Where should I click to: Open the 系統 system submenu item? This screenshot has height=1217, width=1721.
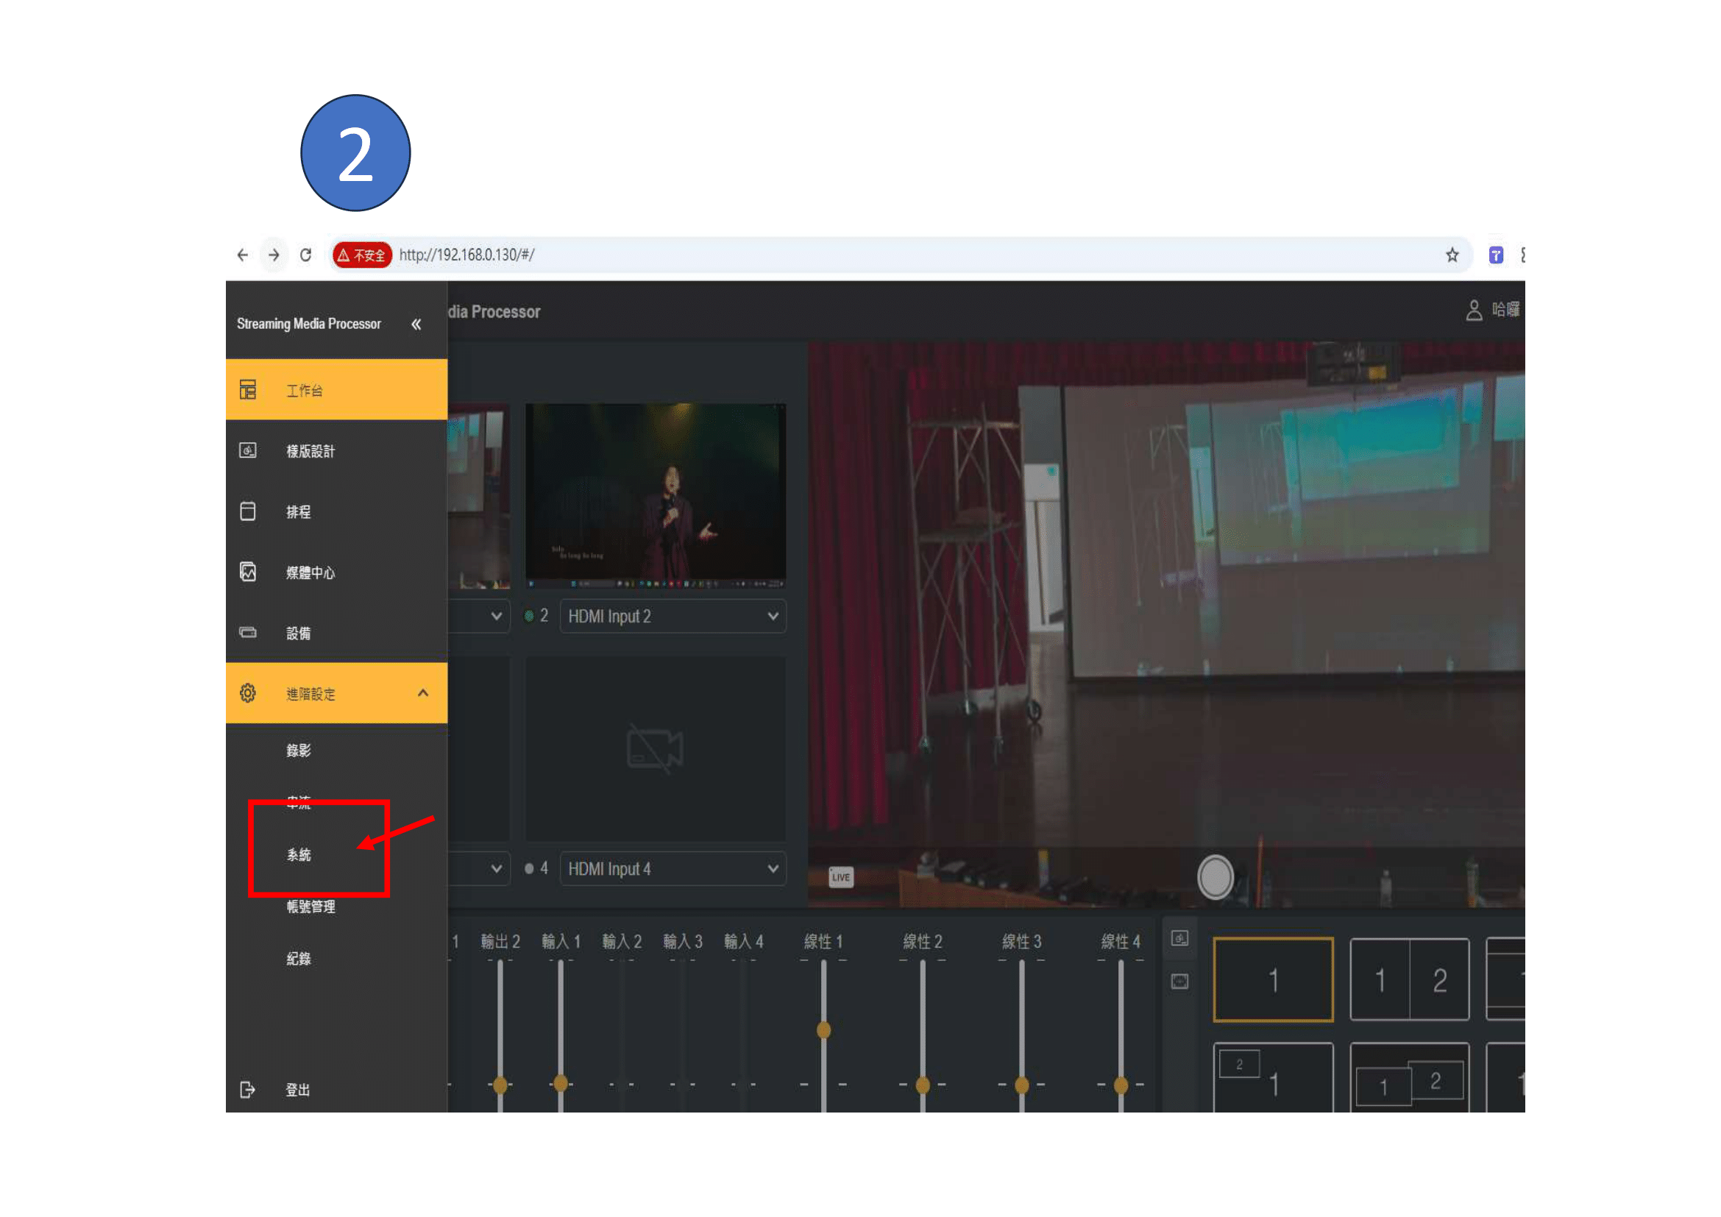299,854
